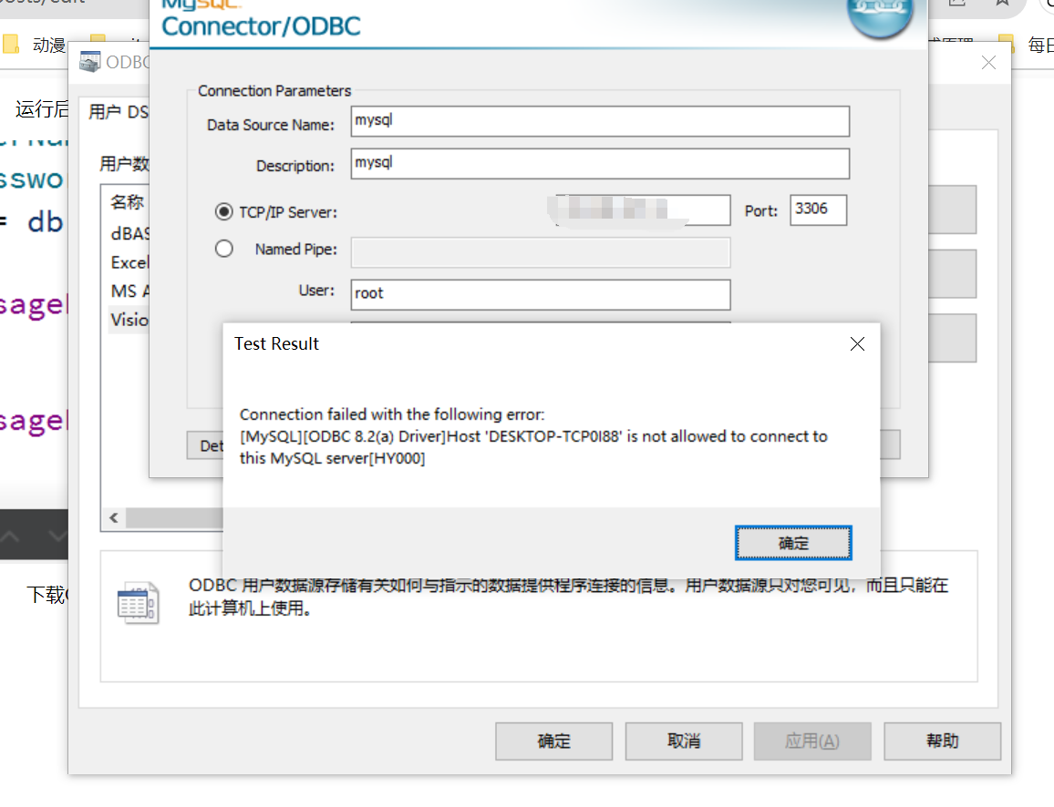Select the Visio data source row
The width and height of the screenshot is (1054, 807).
(x=129, y=321)
